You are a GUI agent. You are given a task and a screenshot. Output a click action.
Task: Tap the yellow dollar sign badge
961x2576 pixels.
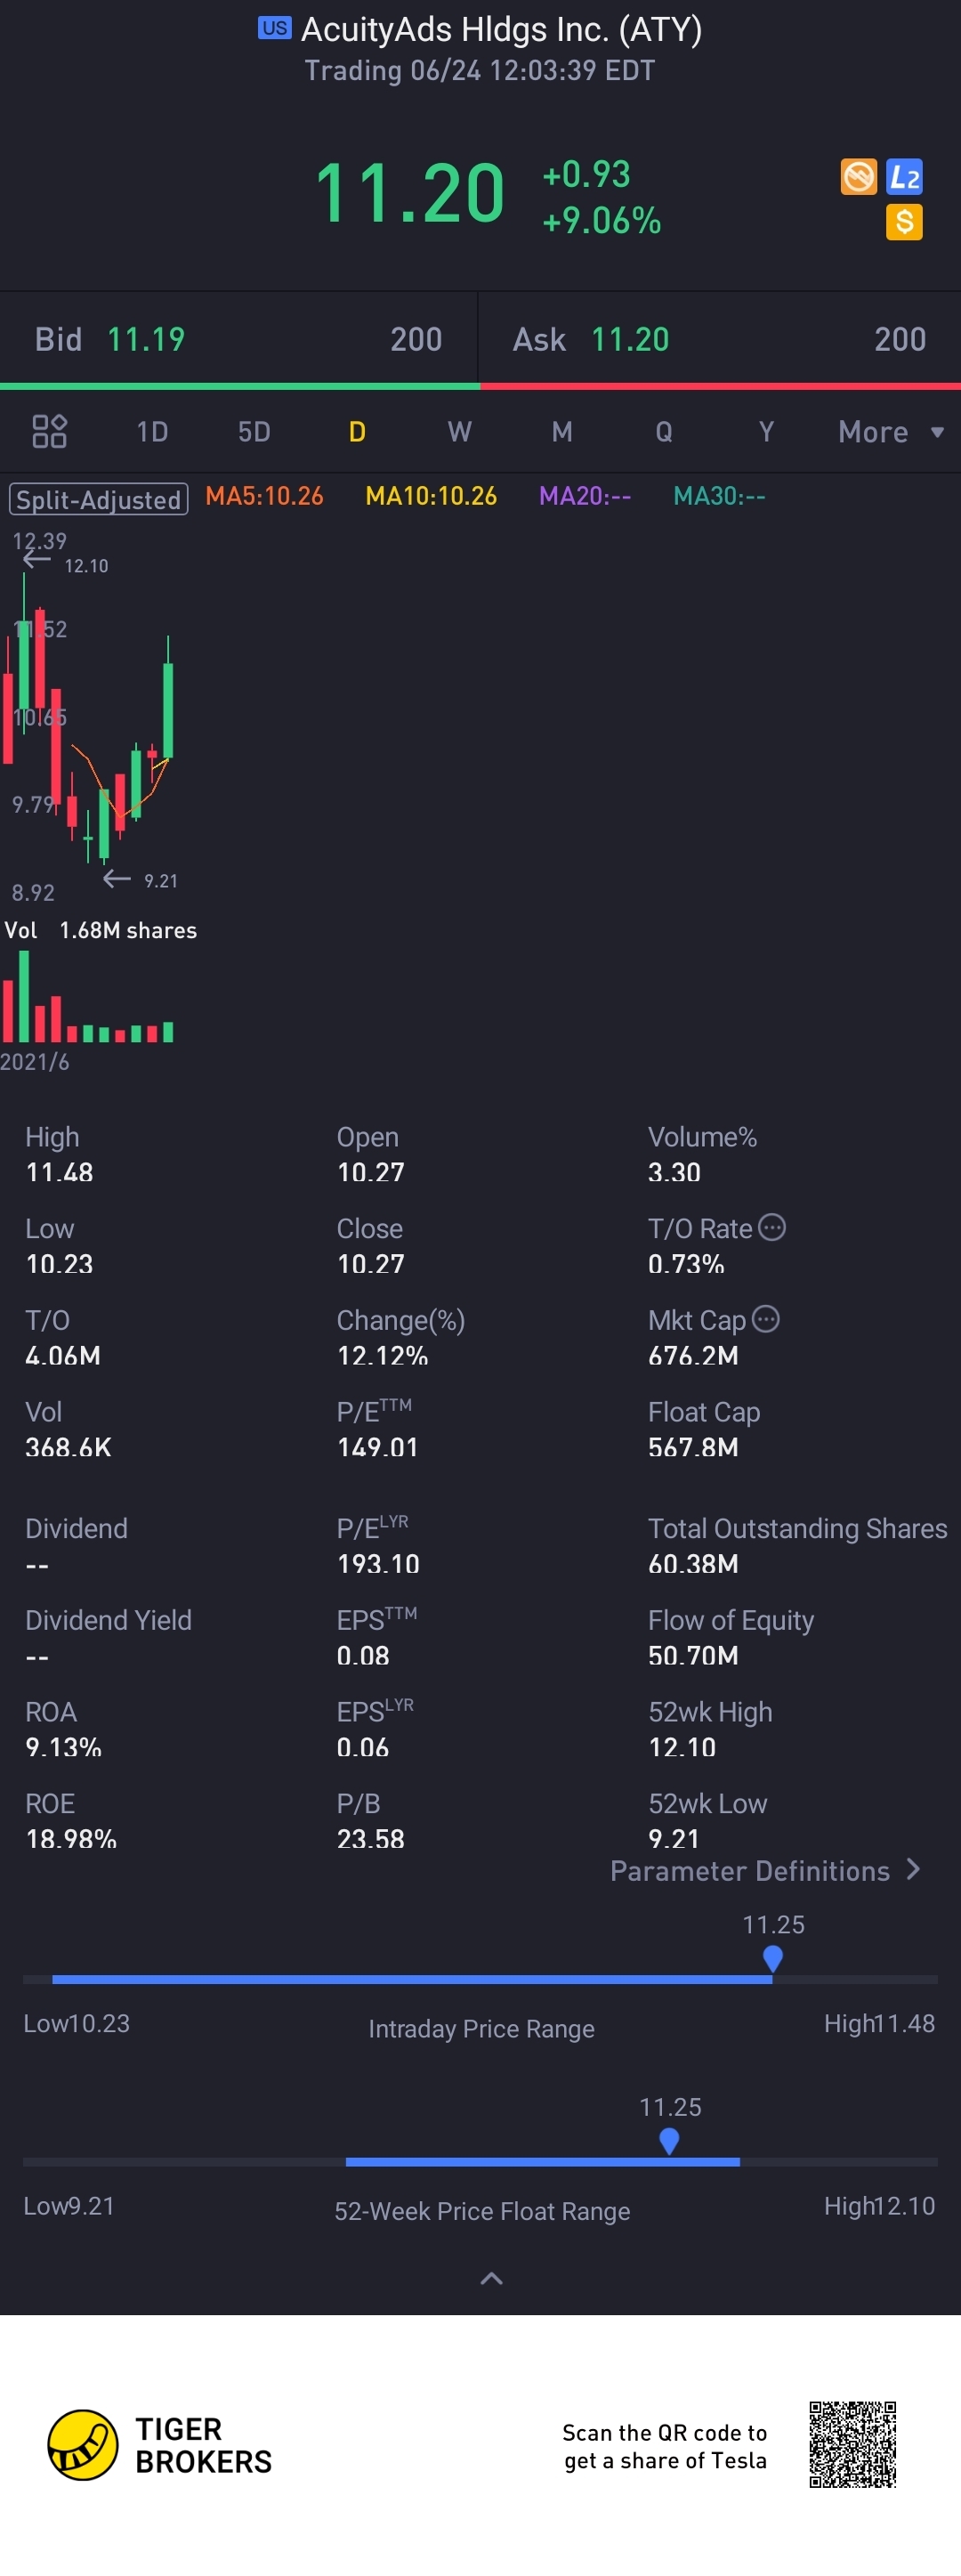pyautogui.click(x=904, y=222)
